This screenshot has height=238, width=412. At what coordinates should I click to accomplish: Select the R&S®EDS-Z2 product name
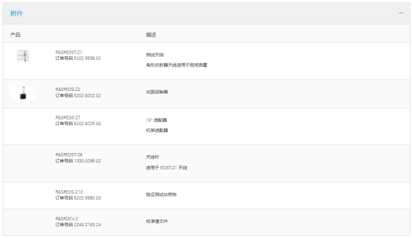point(68,89)
